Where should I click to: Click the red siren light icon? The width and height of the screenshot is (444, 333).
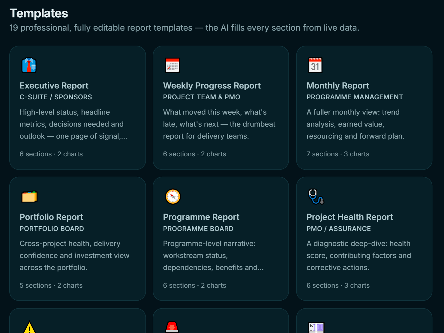[172, 327]
